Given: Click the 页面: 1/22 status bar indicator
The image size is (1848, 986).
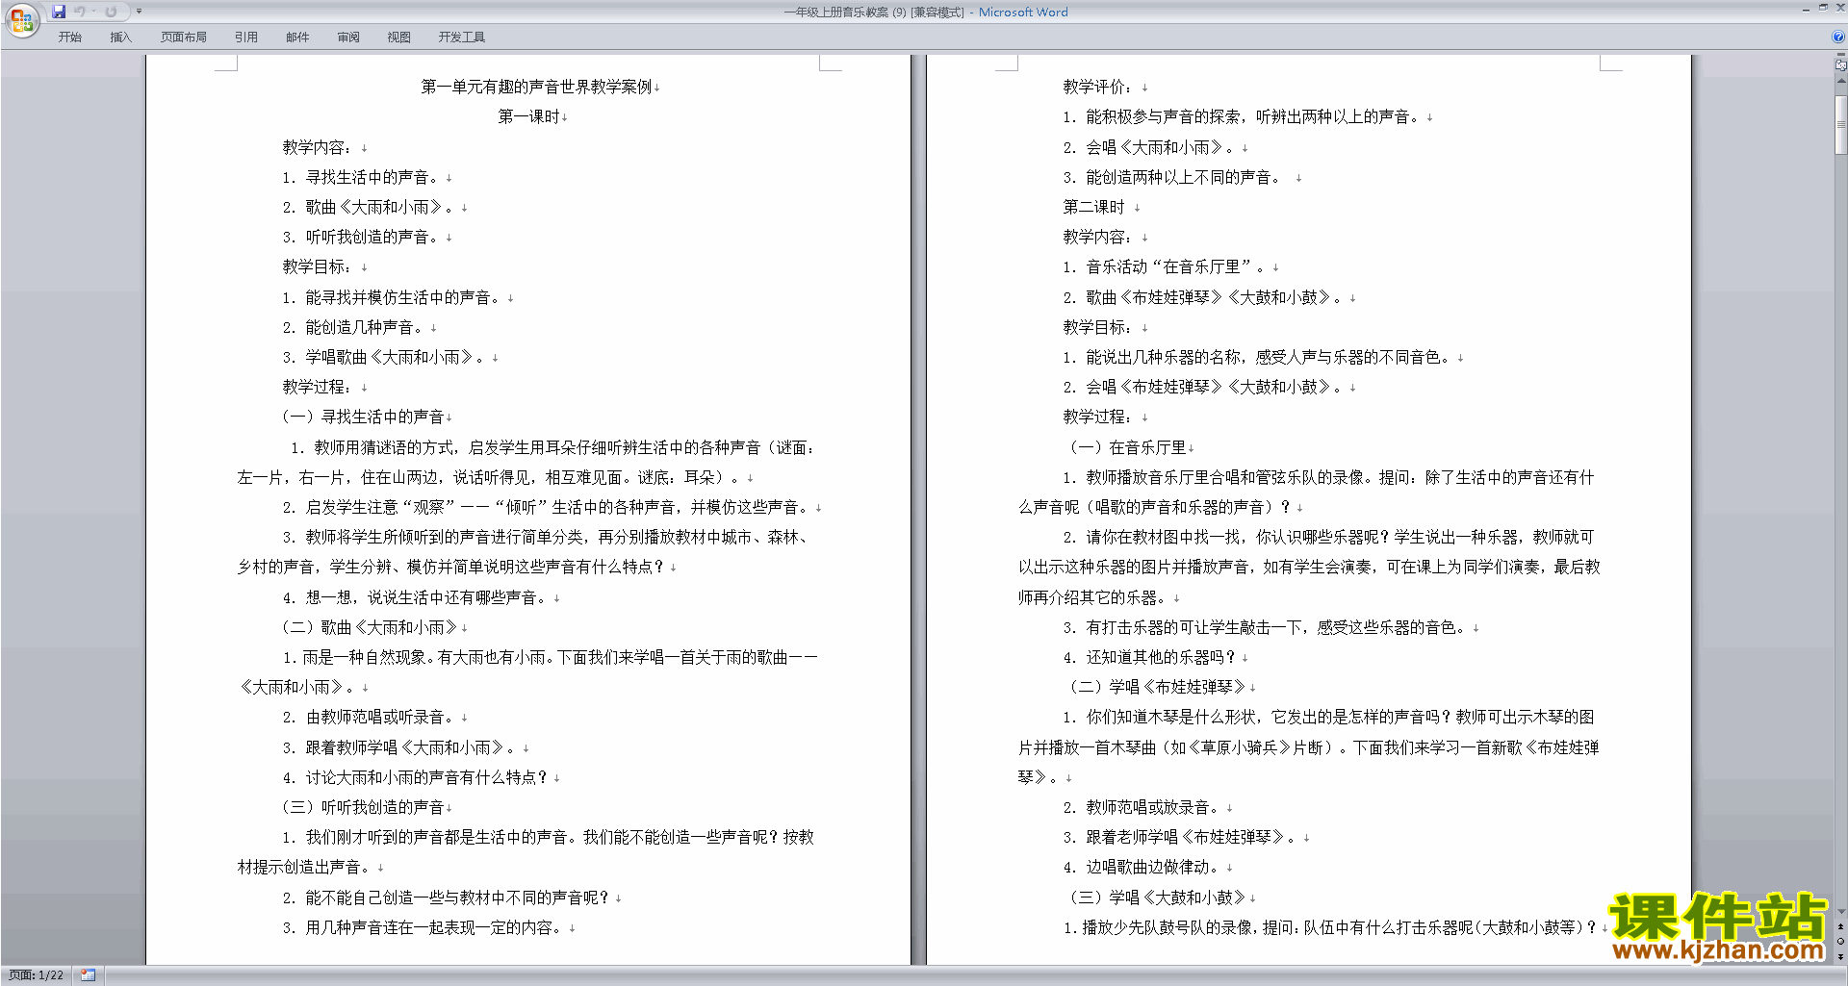Looking at the screenshot, I should tap(36, 975).
